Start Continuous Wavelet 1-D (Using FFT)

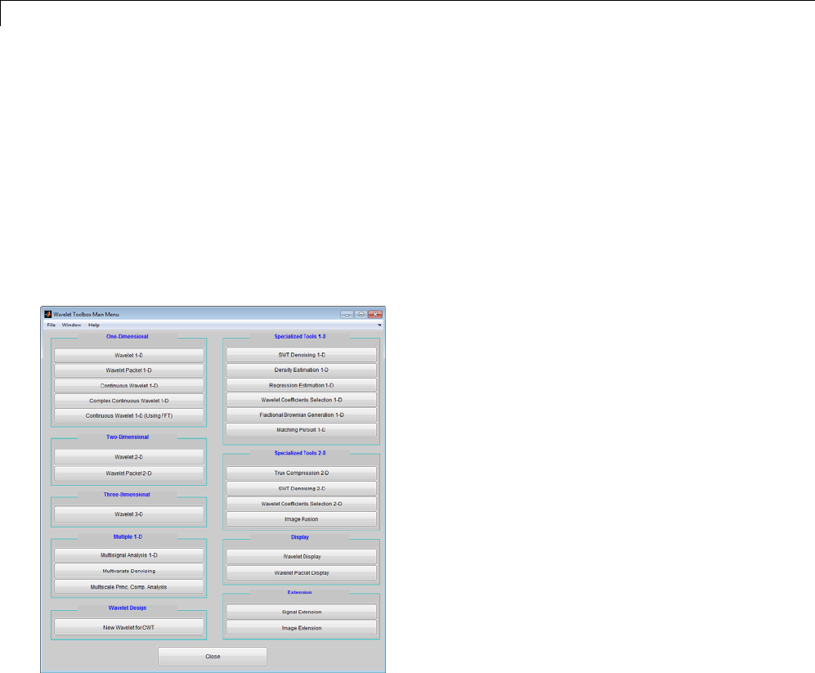tap(129, 415)
